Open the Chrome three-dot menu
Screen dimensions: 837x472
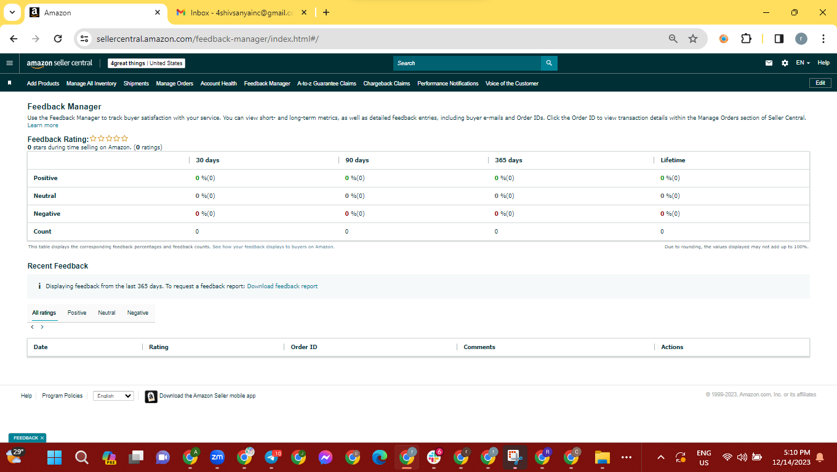[823, 38]
